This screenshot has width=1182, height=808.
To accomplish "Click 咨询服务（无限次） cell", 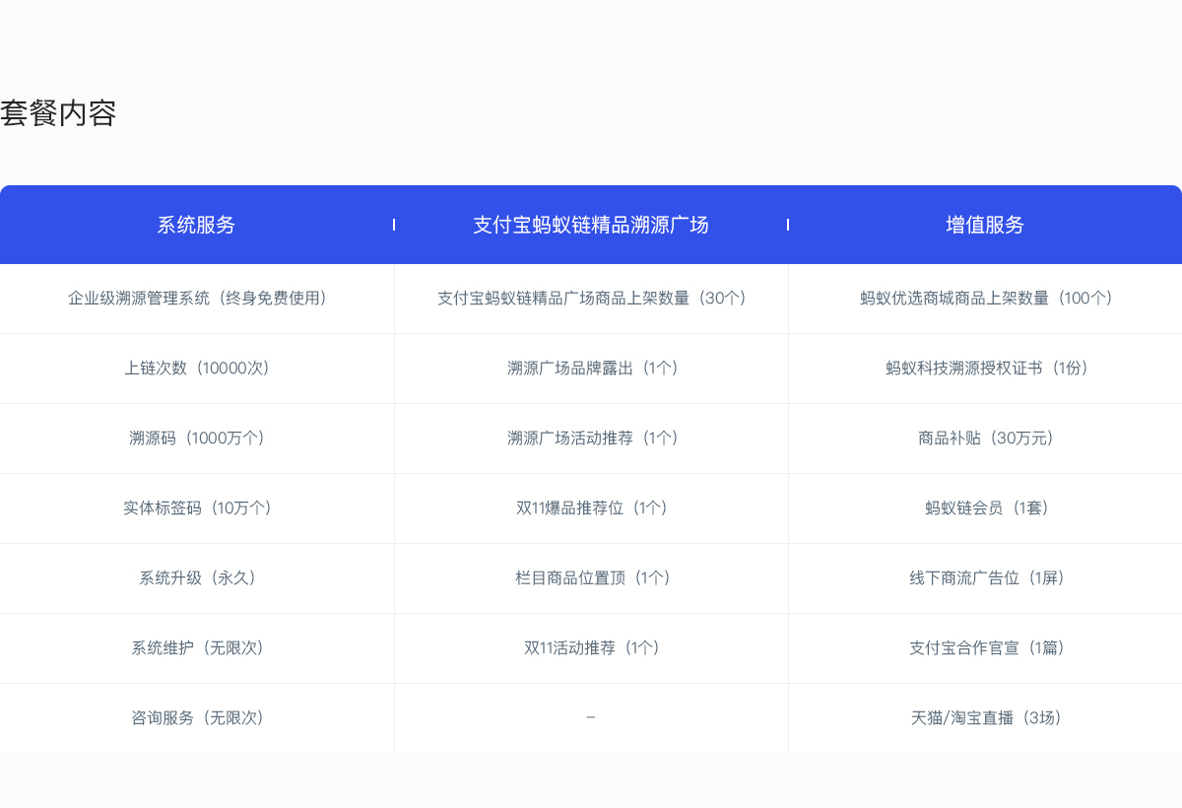I will tap(197, 718).
